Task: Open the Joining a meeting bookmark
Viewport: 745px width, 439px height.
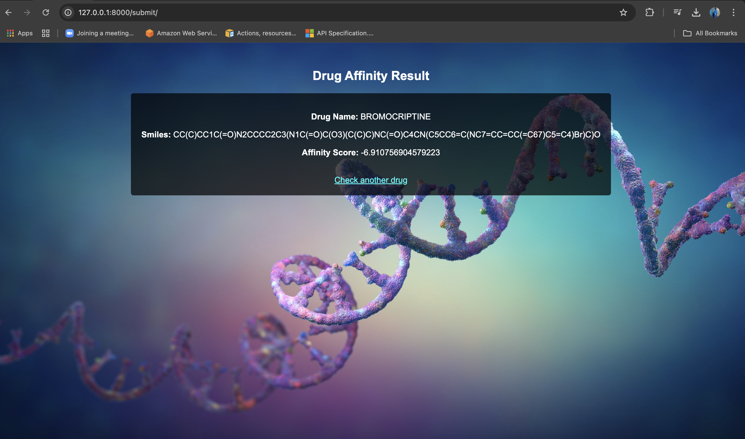Action: (100, 33)
